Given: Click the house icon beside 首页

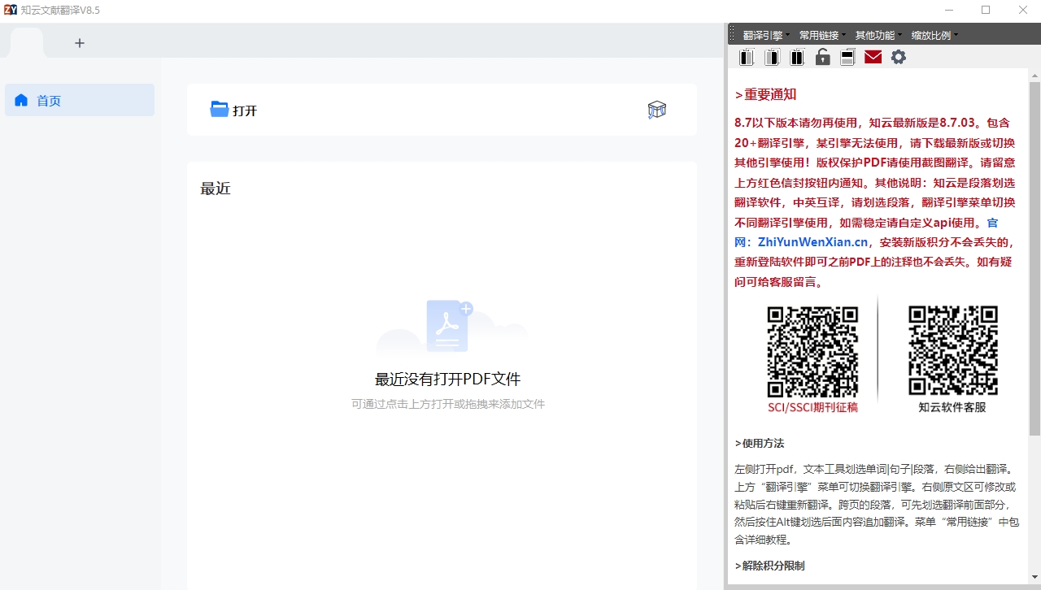Looking at the screenshot, I should pyautogui.click(x=20, y=100).
